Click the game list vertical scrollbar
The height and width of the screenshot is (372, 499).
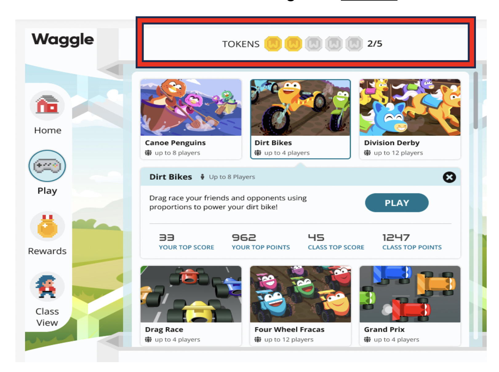(x=476, y=100)
